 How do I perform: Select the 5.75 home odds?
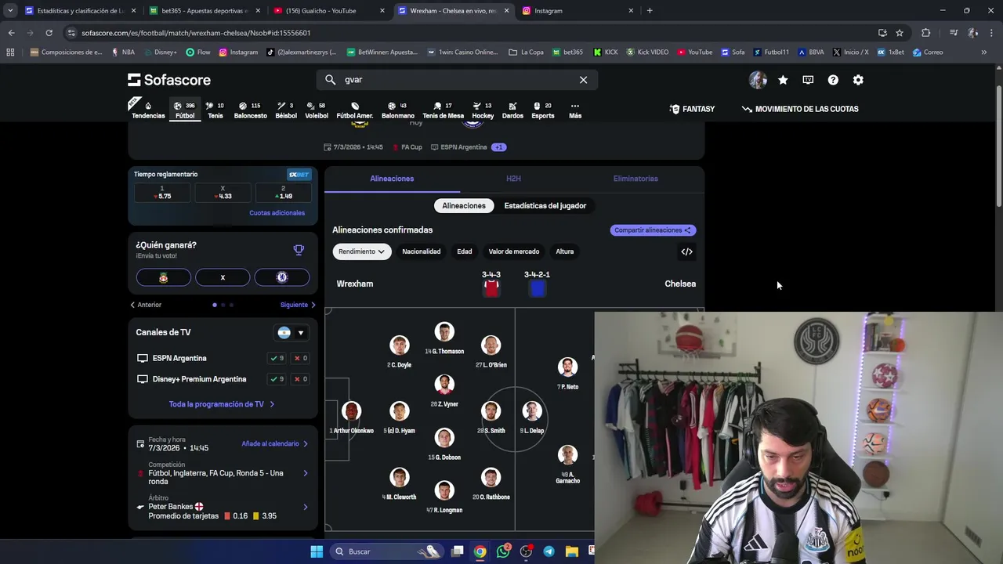162,193
